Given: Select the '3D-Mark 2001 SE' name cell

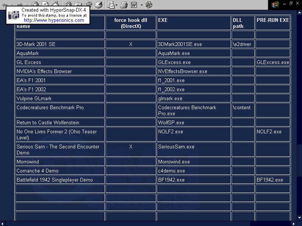Looking at the screenshot, I should point(60,44).
